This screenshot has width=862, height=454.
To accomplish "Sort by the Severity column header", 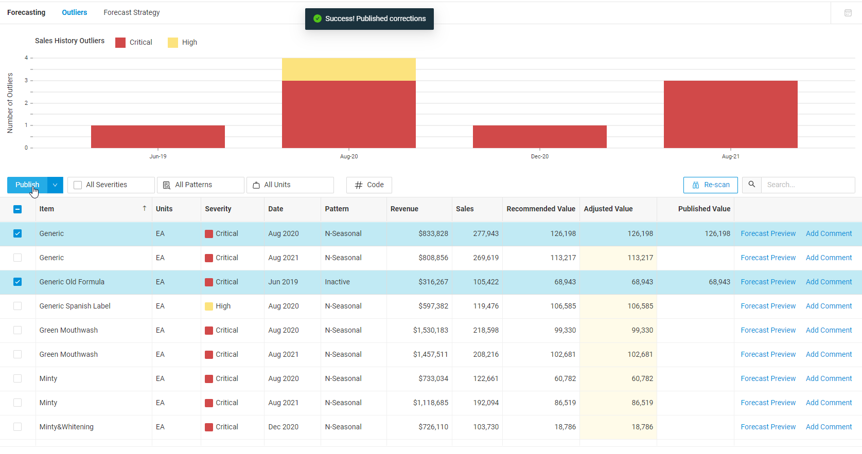I will pos(218,209).
